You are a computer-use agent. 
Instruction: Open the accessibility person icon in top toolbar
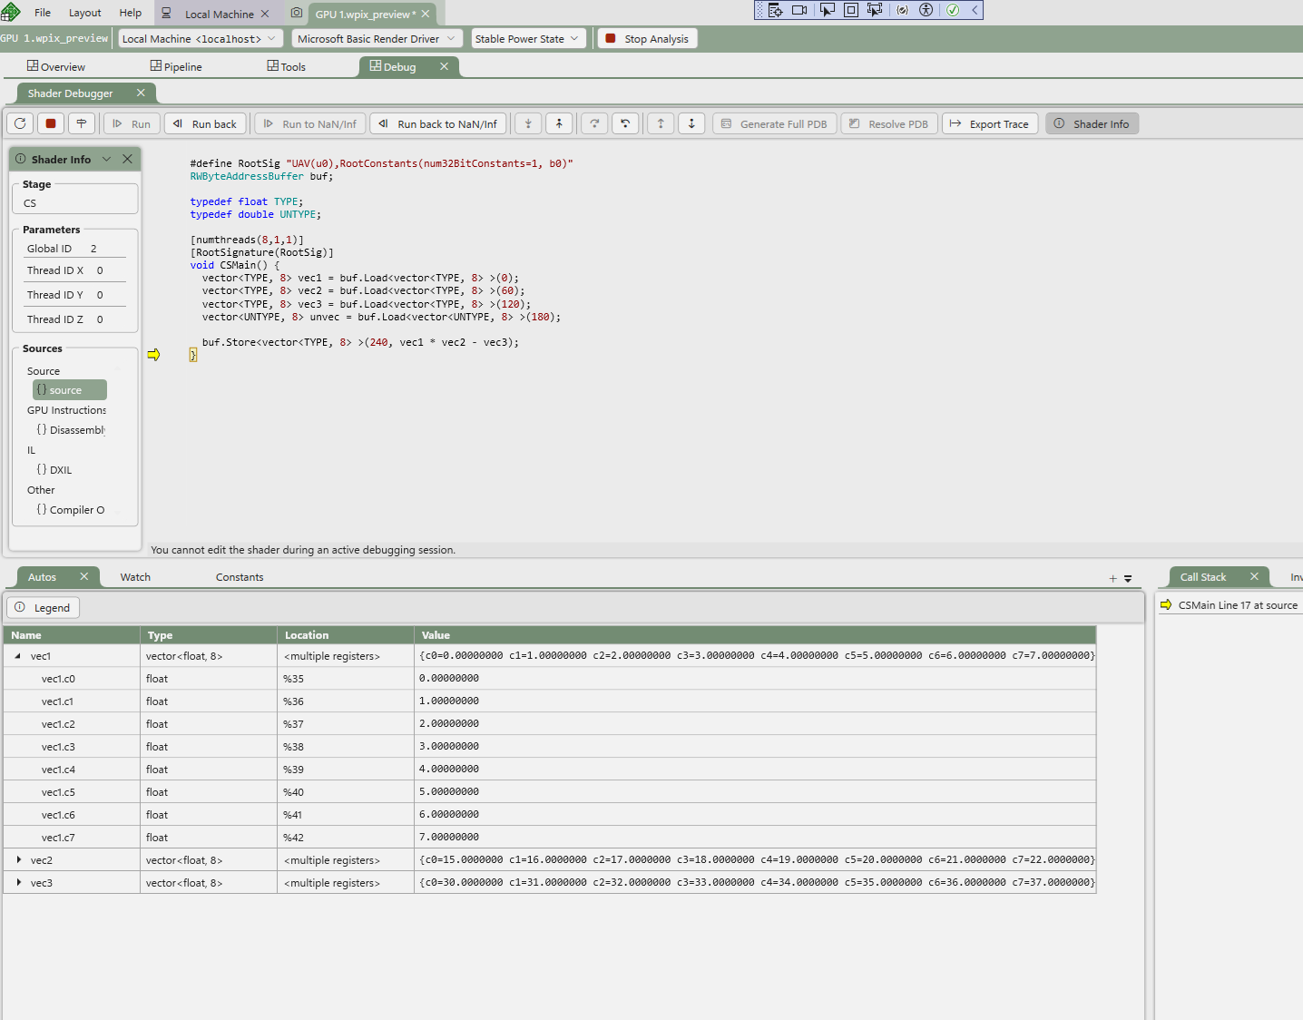(x=926, y=10)
